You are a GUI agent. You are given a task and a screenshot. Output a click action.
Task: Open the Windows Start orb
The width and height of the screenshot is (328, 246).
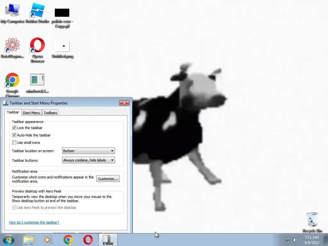tap(9, 240)
